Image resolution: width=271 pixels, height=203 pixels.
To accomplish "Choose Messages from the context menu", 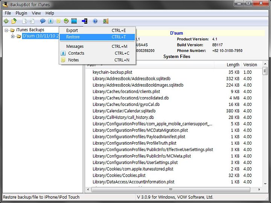I will pyautogui.click(x=97, y=47).
